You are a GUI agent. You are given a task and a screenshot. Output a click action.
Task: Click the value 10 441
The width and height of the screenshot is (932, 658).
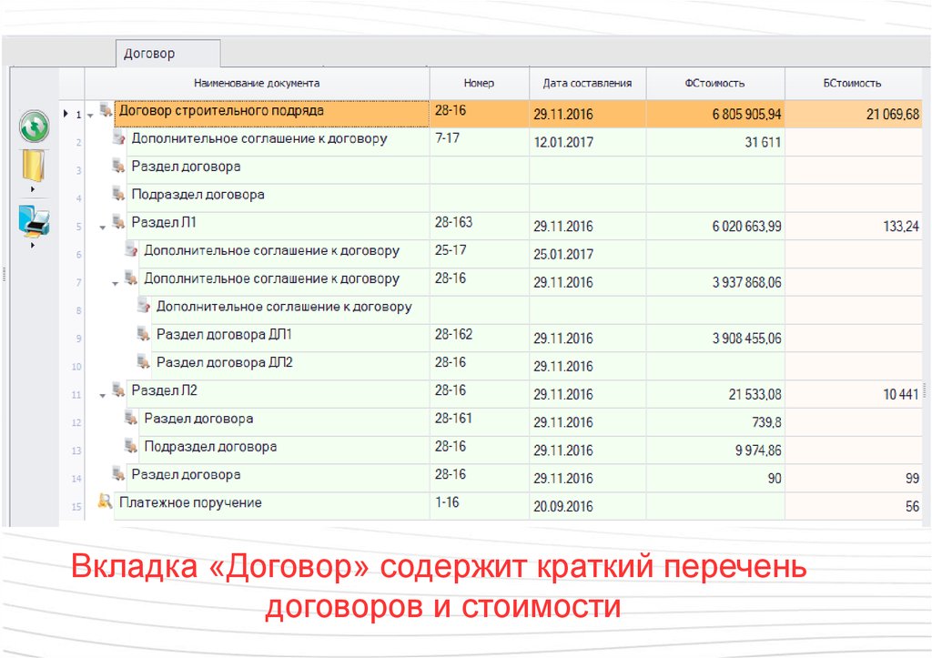coord(901,394)
